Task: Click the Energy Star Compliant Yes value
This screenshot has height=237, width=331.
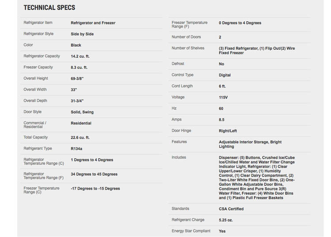Action: pos(222,231)
